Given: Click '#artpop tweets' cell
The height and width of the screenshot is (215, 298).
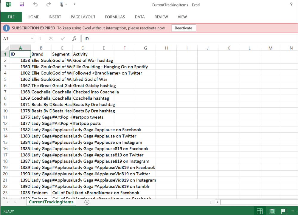Looking at the screenshot, I should click(x=88, y=117).
